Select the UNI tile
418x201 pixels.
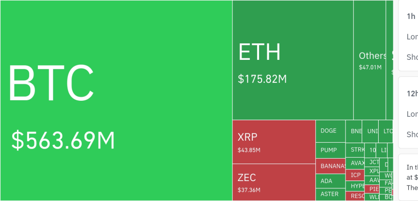point(371,131)
